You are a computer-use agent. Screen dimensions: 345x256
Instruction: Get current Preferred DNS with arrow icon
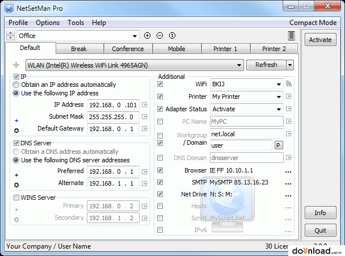click(145, 171)
